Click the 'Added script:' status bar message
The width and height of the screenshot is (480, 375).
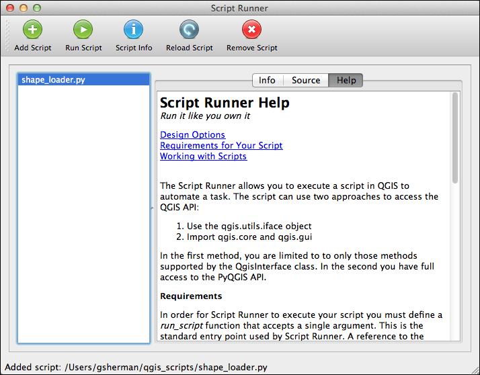[136, 367]
